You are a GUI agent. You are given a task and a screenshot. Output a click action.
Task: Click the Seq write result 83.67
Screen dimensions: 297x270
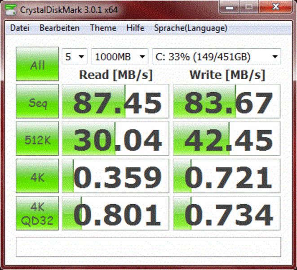point(226,101)
